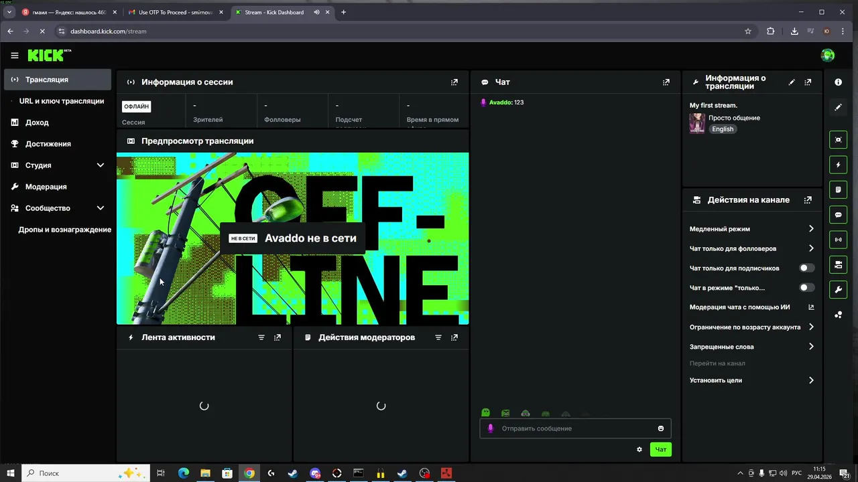Select the first green emote above chat input

tap(486, 413)
